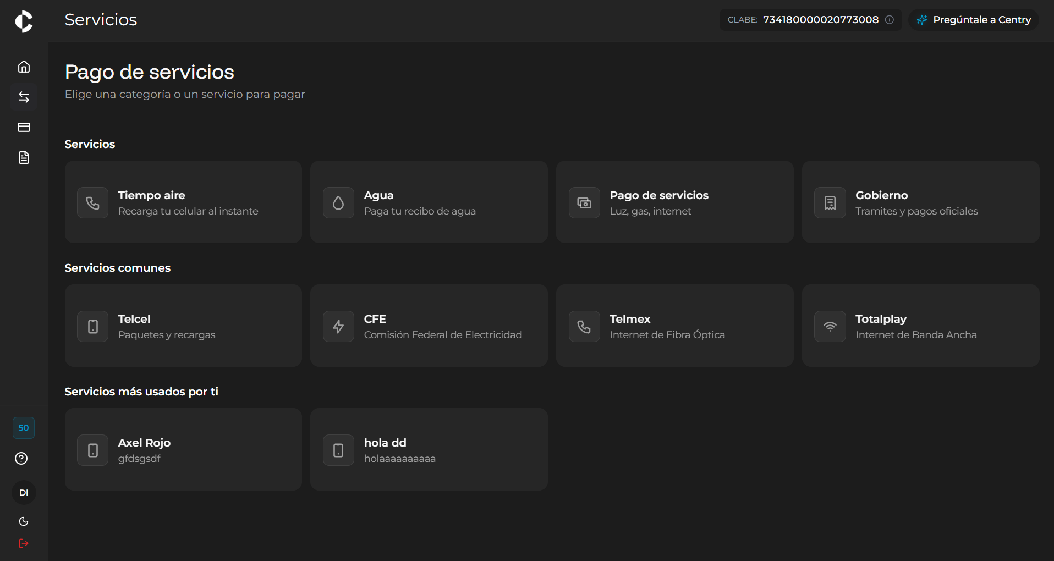1054x561 pixels.
Task: Click the payment icon on Pago de servicios card
Action: [584, 203]
